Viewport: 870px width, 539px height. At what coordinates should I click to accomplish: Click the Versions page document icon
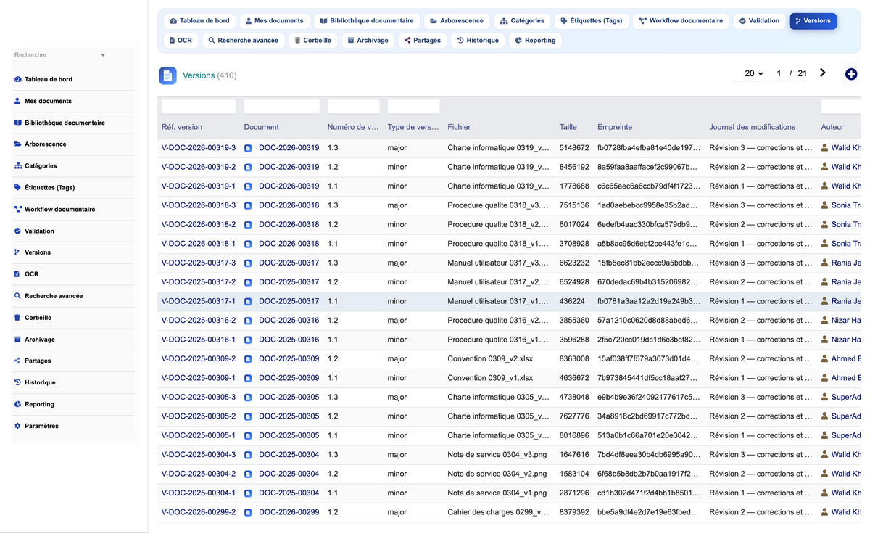pos(167,75)
